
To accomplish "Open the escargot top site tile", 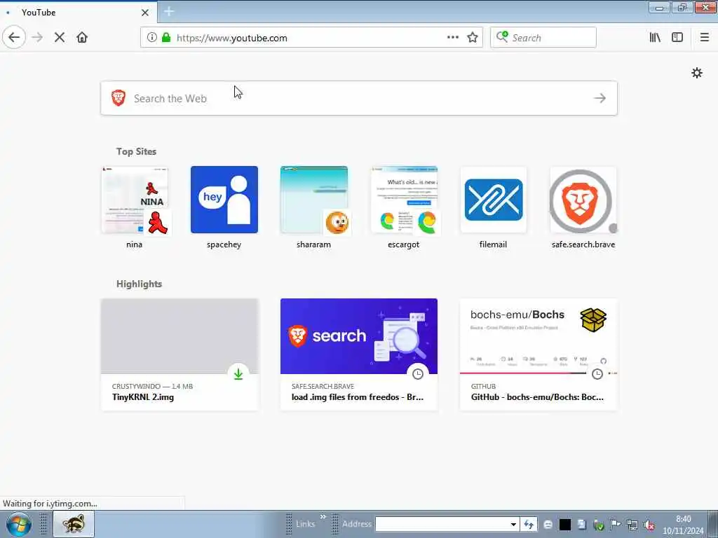I will [x=403, y=207].
